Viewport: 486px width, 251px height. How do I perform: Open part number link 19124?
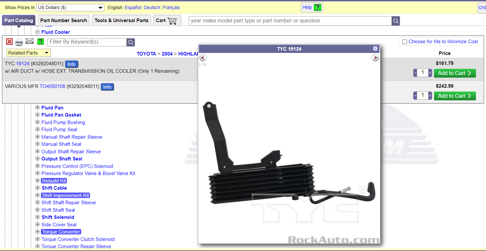23,64
